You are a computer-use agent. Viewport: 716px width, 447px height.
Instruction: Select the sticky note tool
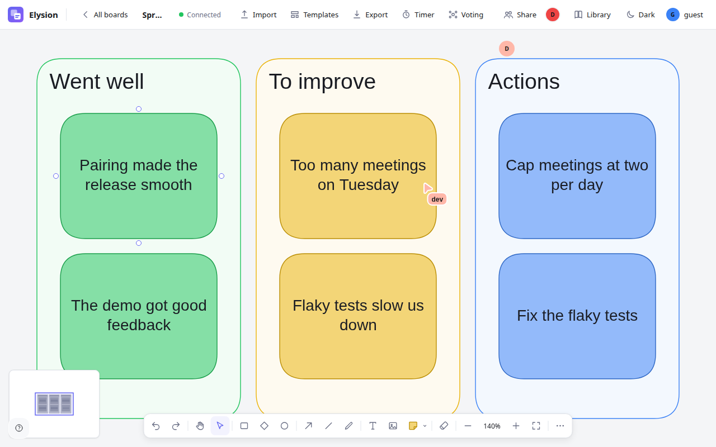pos(413,426)
